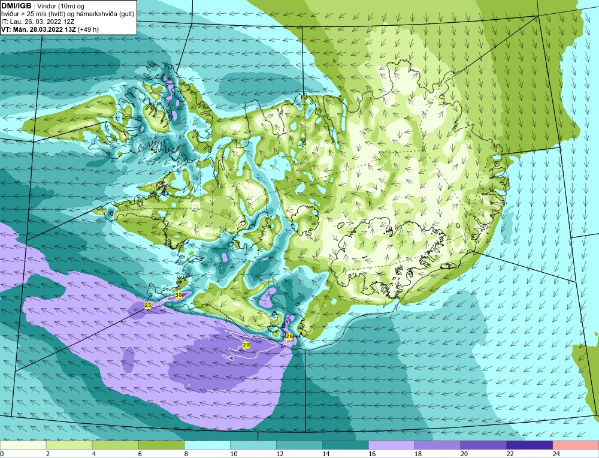The height and width of the screenshot is (458, 599).
Task: Click legend tick label 0
Action: click(x=2, y=454)
